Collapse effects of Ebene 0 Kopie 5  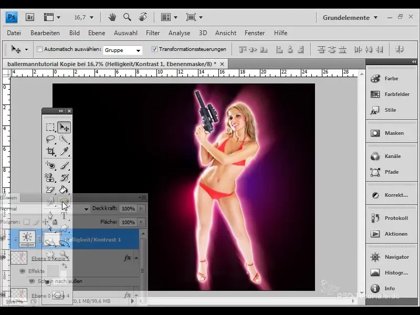136,258
